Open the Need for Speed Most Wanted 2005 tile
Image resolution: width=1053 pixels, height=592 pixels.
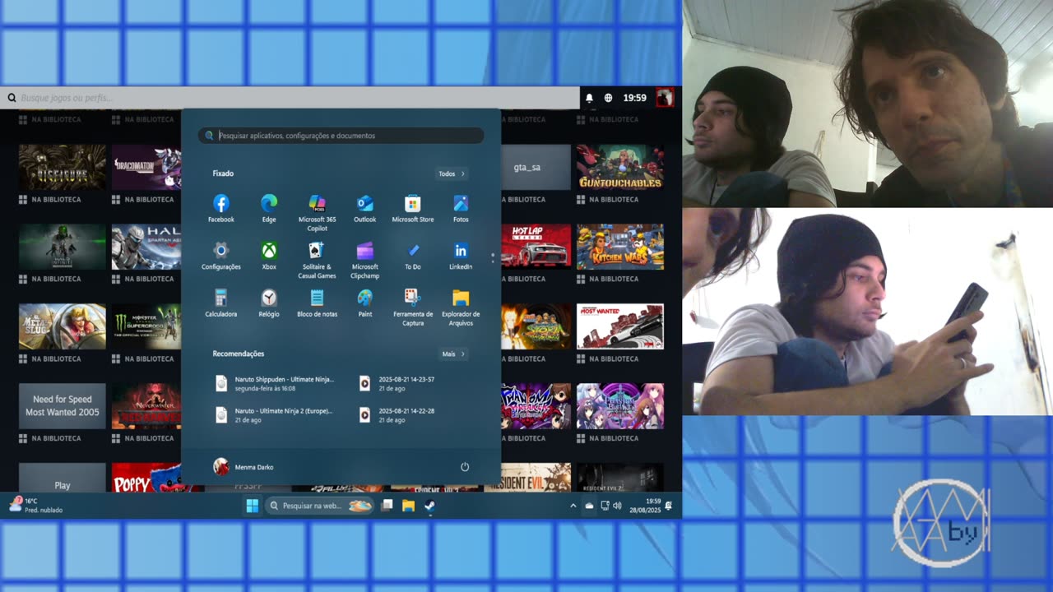(63, 406)
